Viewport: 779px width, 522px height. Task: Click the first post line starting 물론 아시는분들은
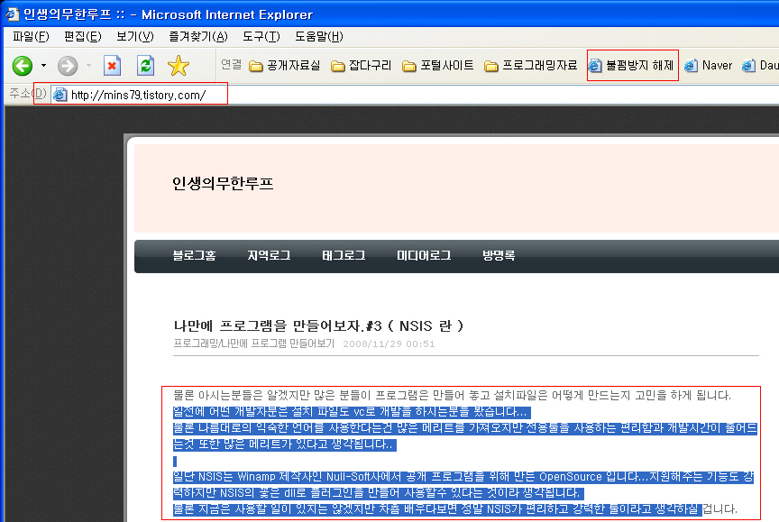pos(452,396)
